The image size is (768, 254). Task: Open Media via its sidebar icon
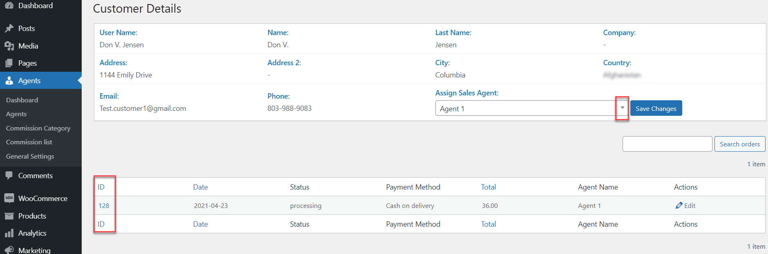pos(9,46)
